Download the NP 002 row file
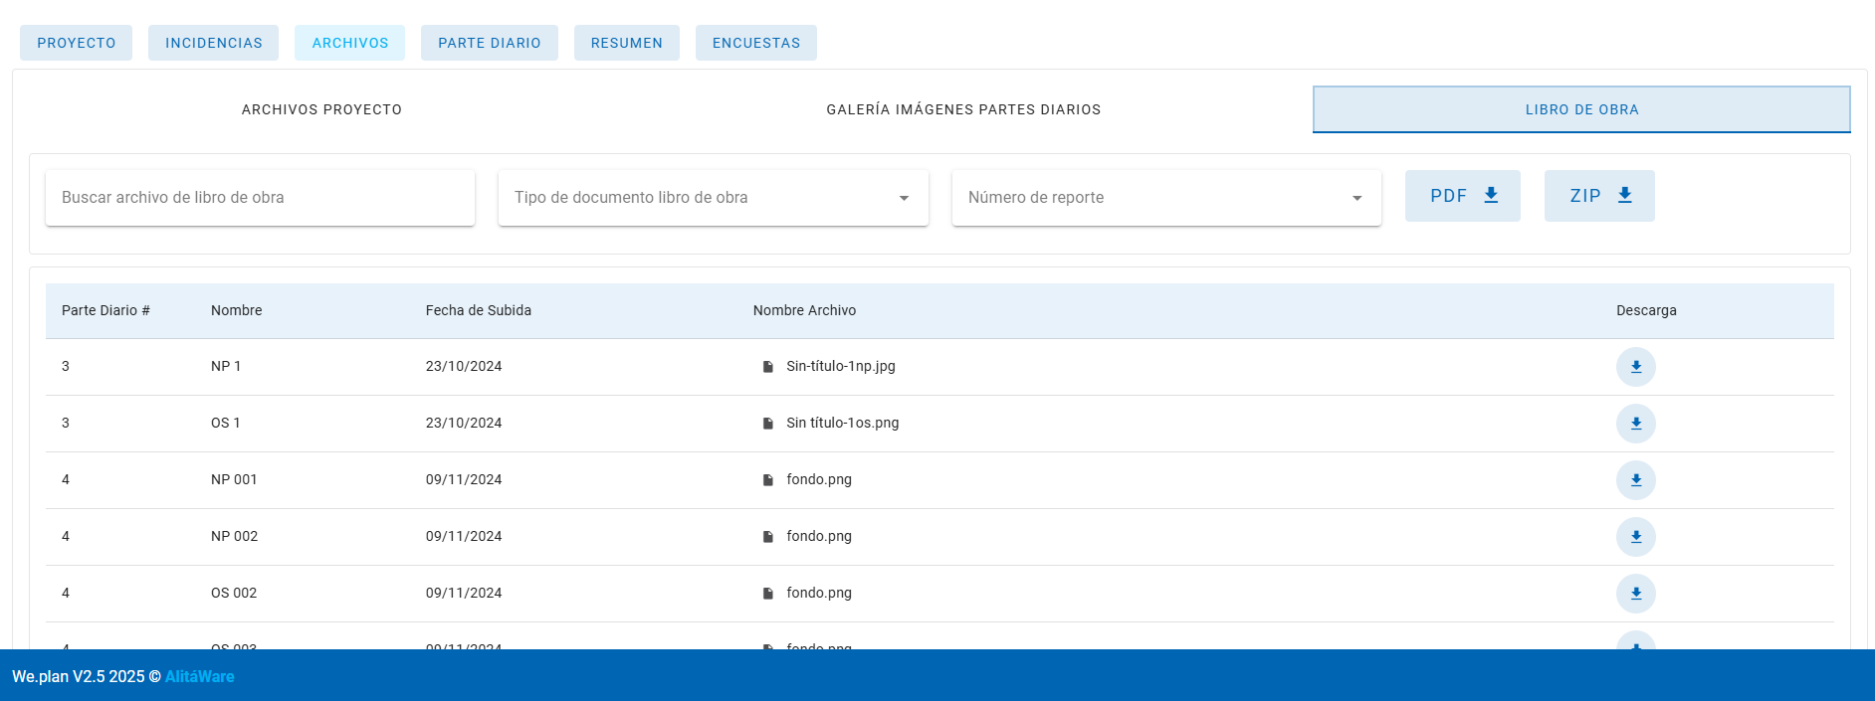This screenshot has width=1875, height=701. (1635, 537)
